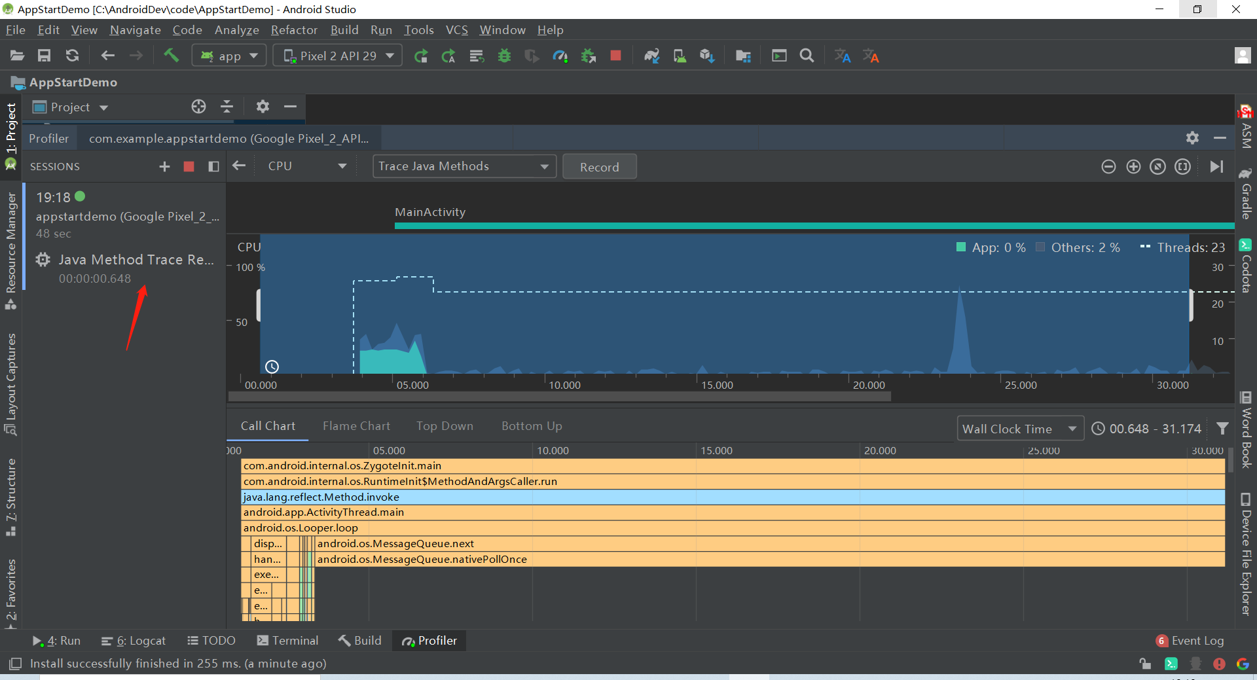
Task: Click Collapse All icon in Project panel
Action: [x=227, y=107]
